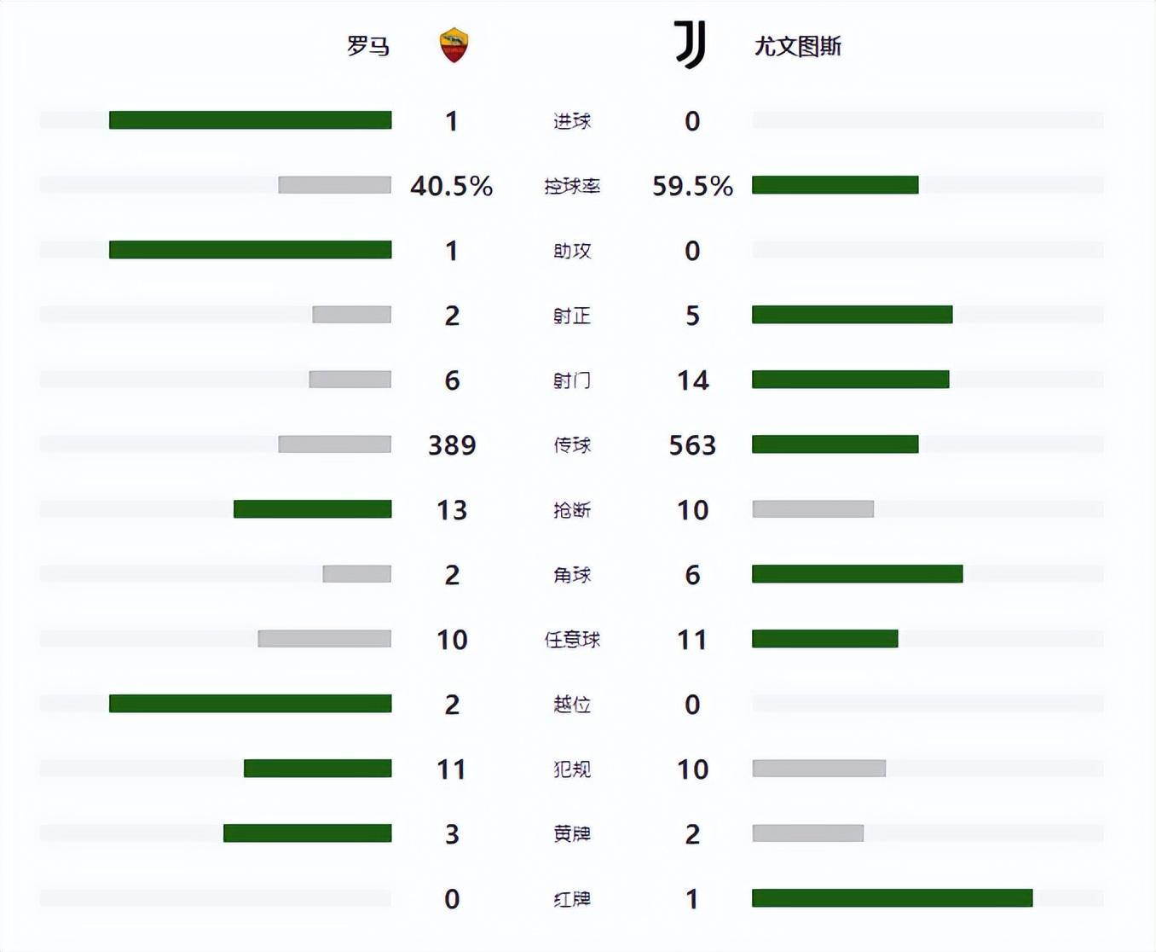
Task: Click Roma's green 越位 bar
Action: 250,704
